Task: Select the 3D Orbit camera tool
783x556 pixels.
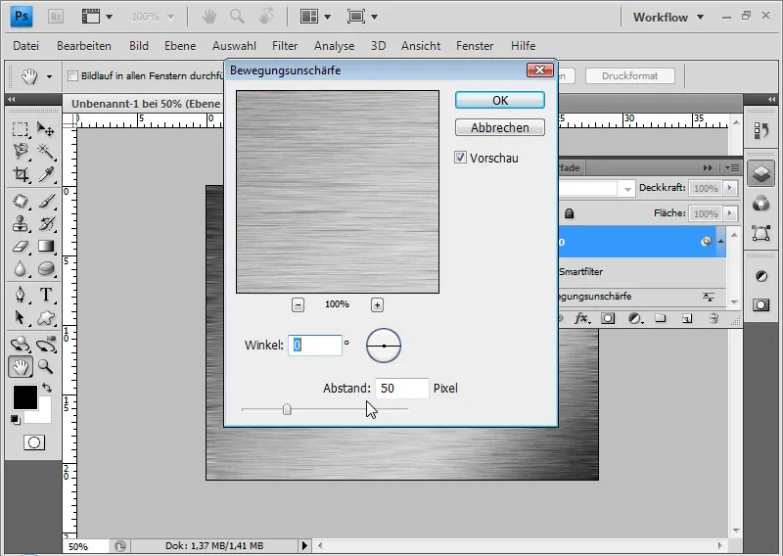Action: 46,345
